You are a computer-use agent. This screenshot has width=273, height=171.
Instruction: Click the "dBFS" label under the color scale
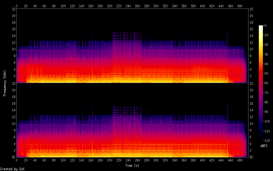[x=264, y=146]
